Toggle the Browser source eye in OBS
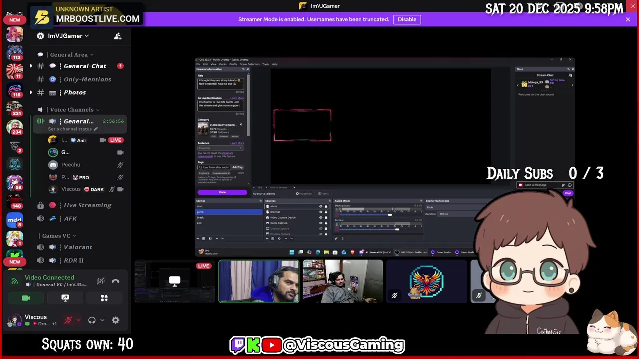The width and height of the screenshot is (639, 359). coord(321,212)
